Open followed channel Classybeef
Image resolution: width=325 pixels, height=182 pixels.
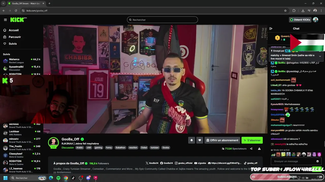click(22, 155)
